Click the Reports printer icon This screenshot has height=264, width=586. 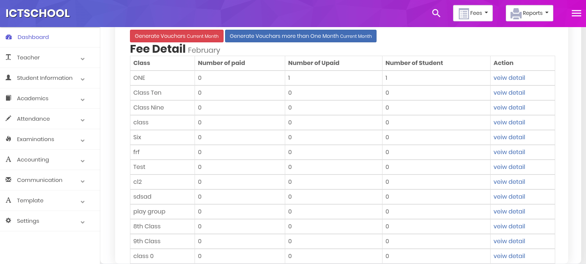click(x=516, y=14)
